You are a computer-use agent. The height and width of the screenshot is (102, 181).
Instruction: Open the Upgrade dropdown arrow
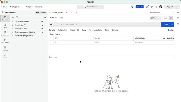(178, 7)
